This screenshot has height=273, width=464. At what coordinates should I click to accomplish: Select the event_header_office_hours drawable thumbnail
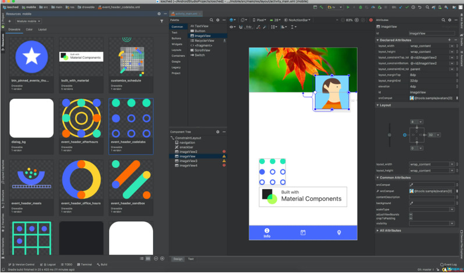pos(81,180)
